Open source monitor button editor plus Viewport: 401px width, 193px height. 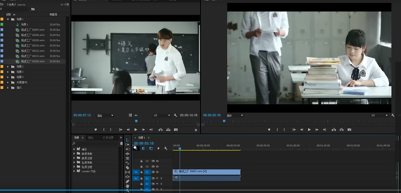click(x=196, y=130)
